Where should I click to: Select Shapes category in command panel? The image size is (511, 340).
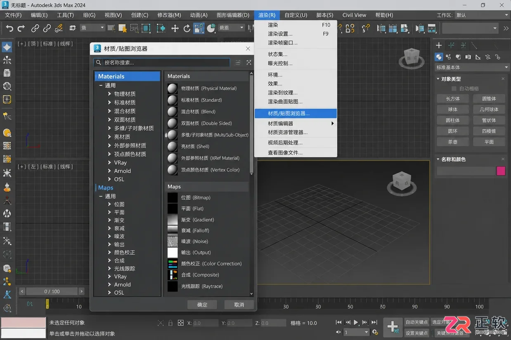[448, 57]
